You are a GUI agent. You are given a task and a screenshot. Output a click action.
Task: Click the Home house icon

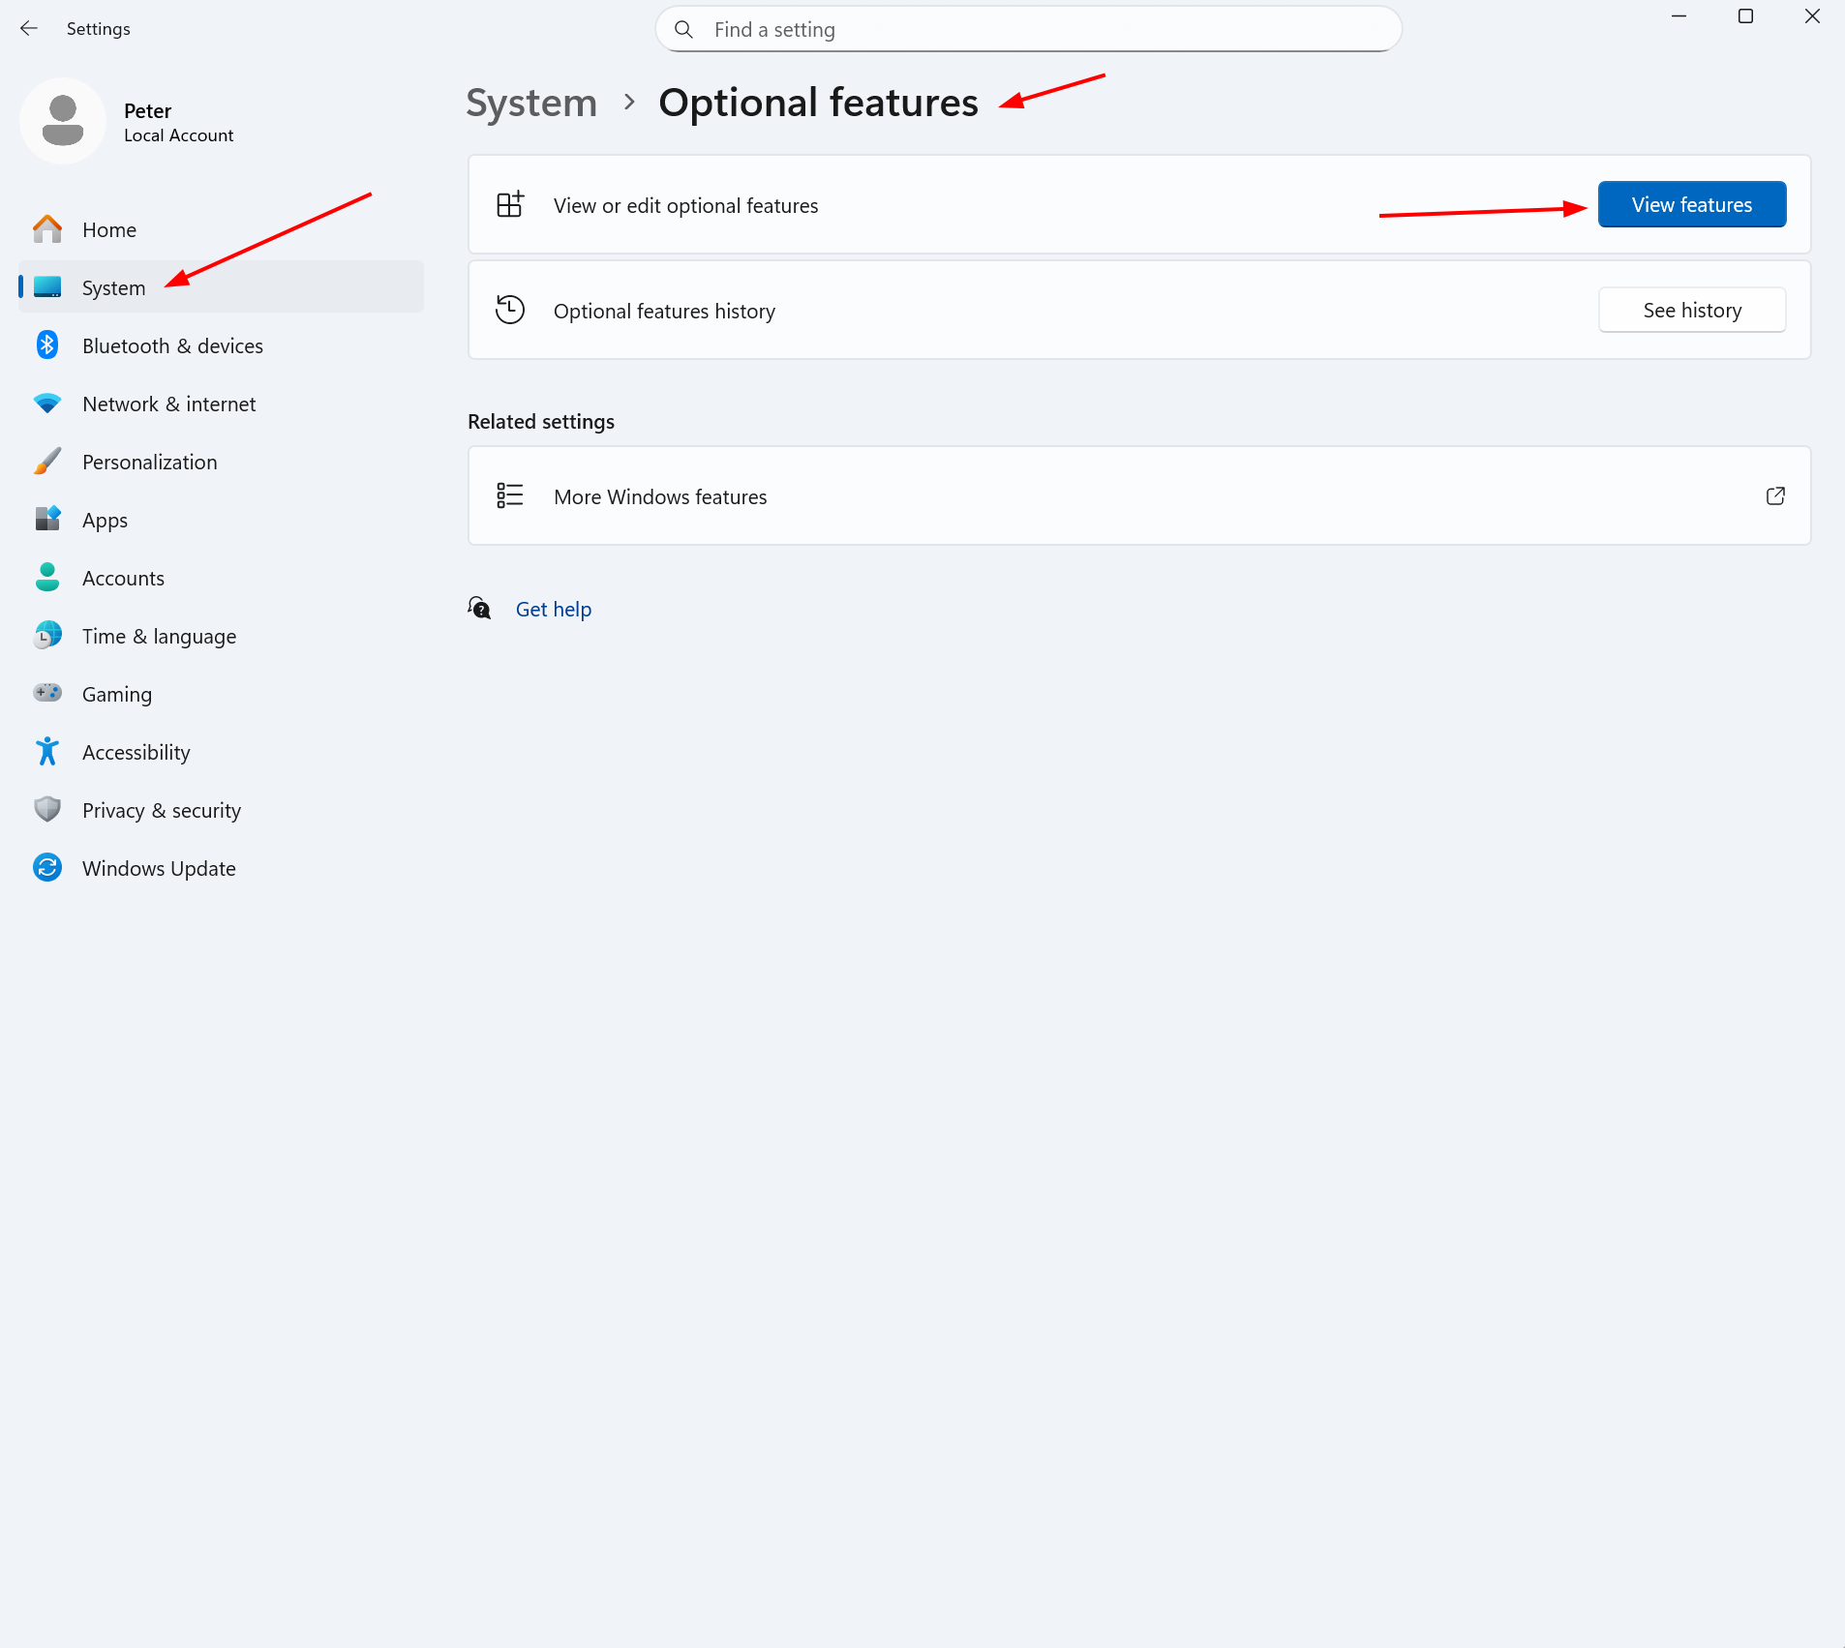tap(47, 229)
